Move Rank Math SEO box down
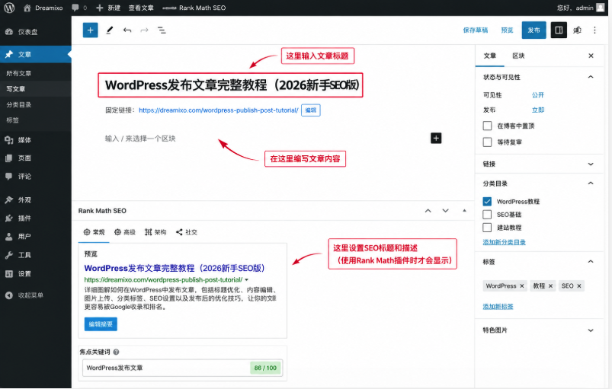This screenshot has width=612, height=389. click(x=445, y=210)
